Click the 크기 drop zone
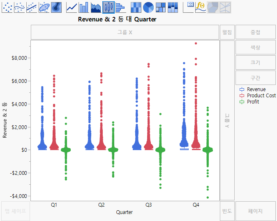 (x=256, y=63)
